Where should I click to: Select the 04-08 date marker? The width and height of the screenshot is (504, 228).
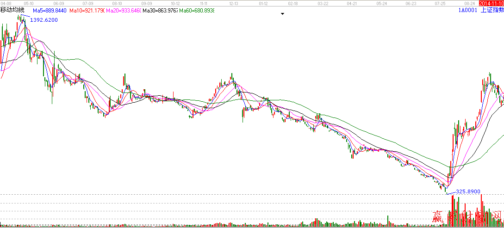tap(6, 3)
